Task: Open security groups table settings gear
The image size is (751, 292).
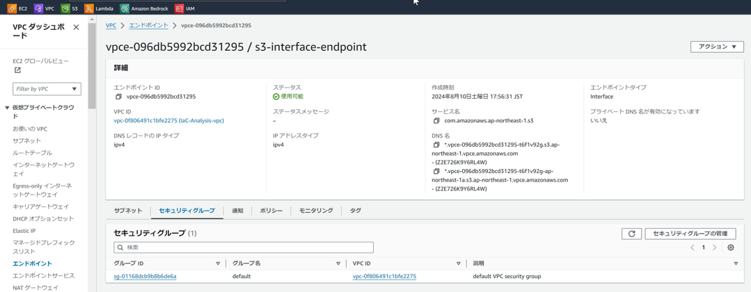Action: tap(730, 248)
